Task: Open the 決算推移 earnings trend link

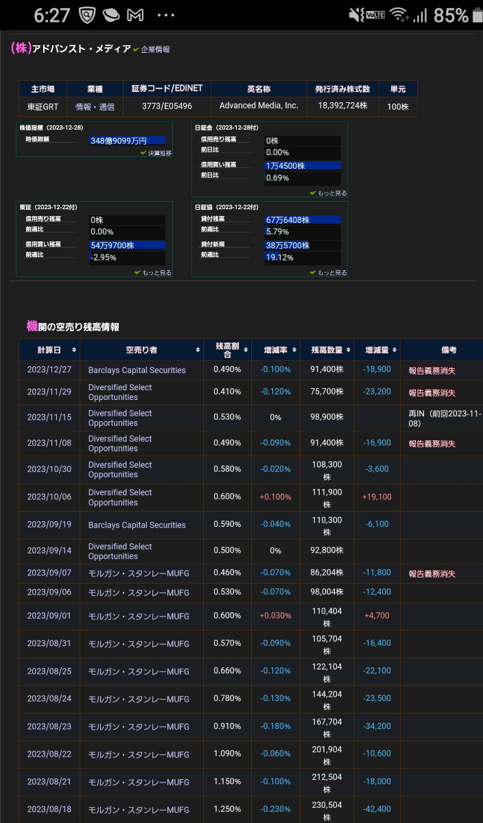Action: (x=159, y=153)
